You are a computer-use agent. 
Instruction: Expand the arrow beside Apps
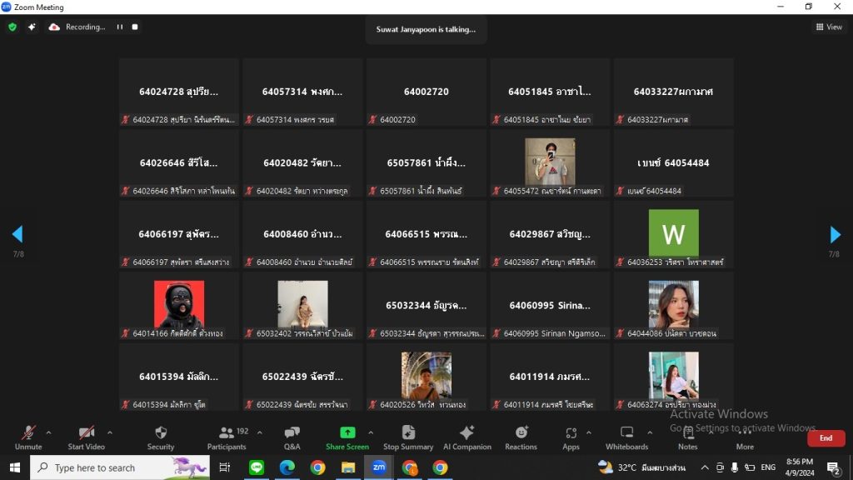pyautogui.click(x=589, y=432)
